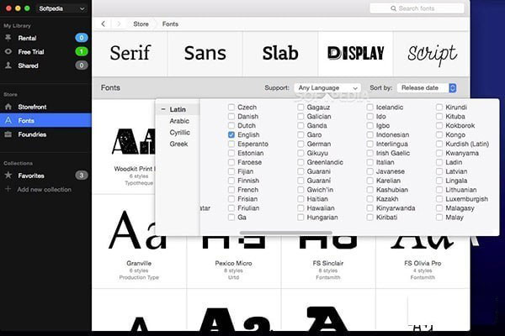Open the Any Language support dropdown

327,87
